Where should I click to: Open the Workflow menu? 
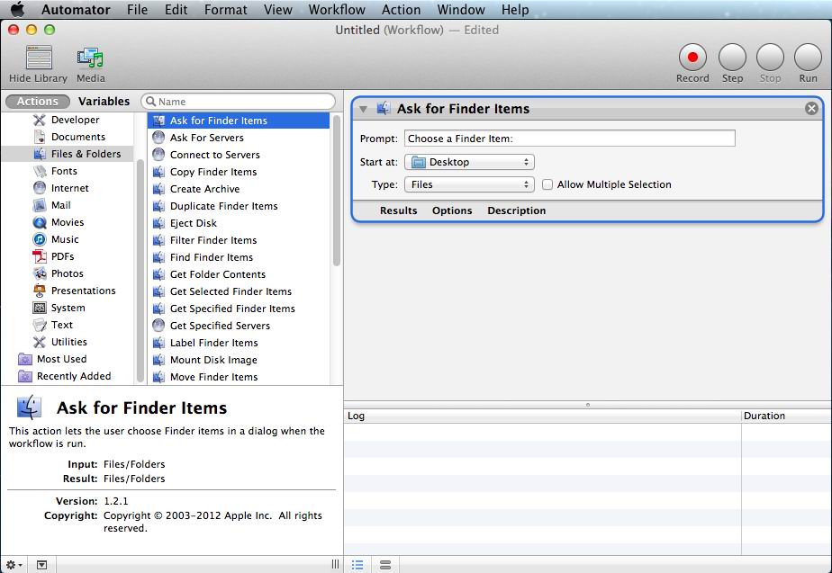click(x=337, y=10)
